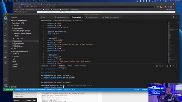182x102 pixels.
Task: Split the editor to the right
Action: pos(173,17)
